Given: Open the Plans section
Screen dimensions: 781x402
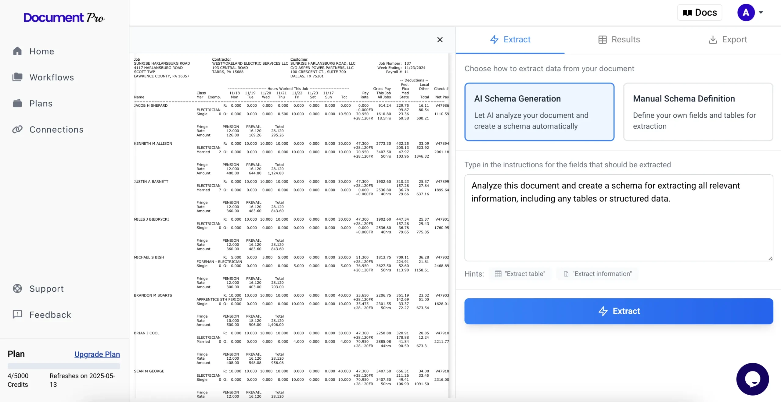Looking at the screenshot, I should pos(41,103).
